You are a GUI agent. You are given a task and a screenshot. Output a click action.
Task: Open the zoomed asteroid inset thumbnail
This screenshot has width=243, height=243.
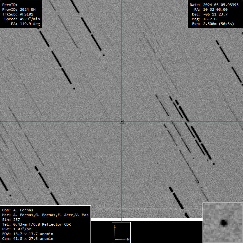[223, 223]
